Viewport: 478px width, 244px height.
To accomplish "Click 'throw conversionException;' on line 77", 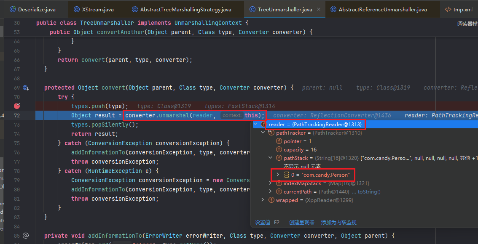I will (x=115, y=162).
